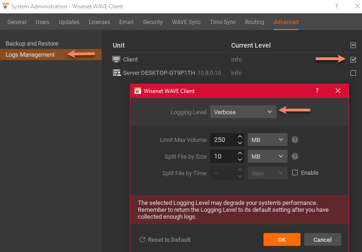Image resolution: width=362 pixels, height=252 pixels.
Task: Open the help question mark in the dialog header
Action: pos(317,91)
